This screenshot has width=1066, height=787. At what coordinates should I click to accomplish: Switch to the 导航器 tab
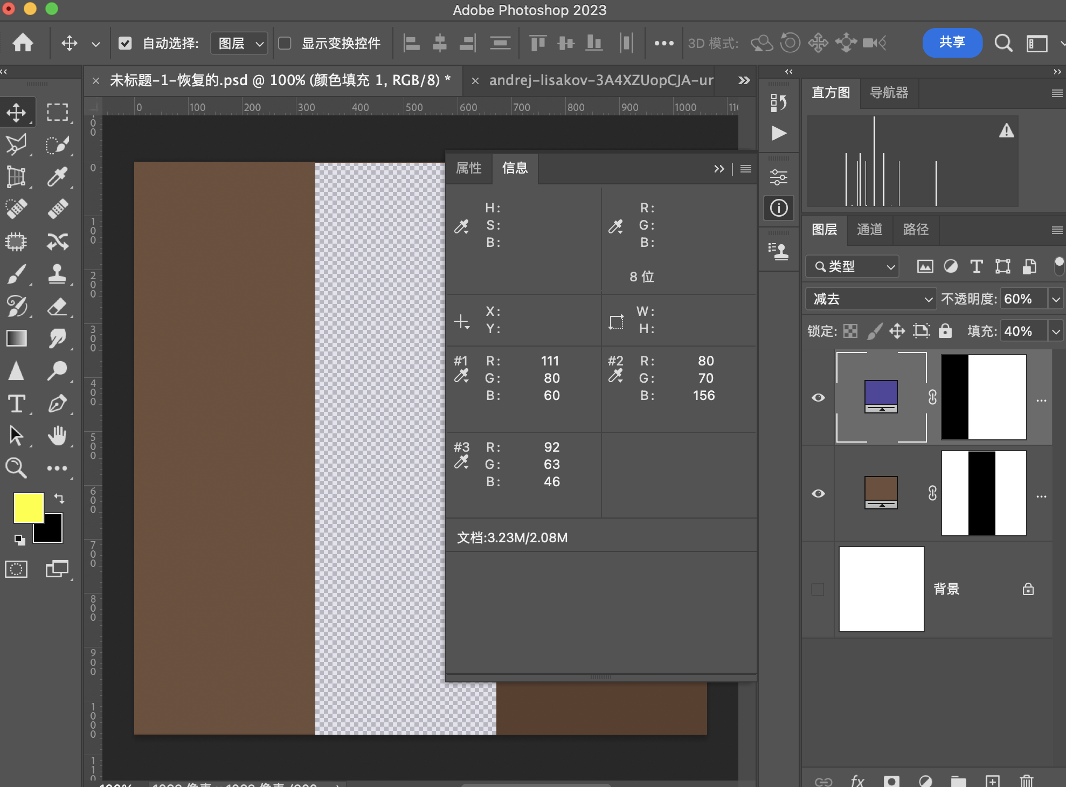click(x=889, y=93)
